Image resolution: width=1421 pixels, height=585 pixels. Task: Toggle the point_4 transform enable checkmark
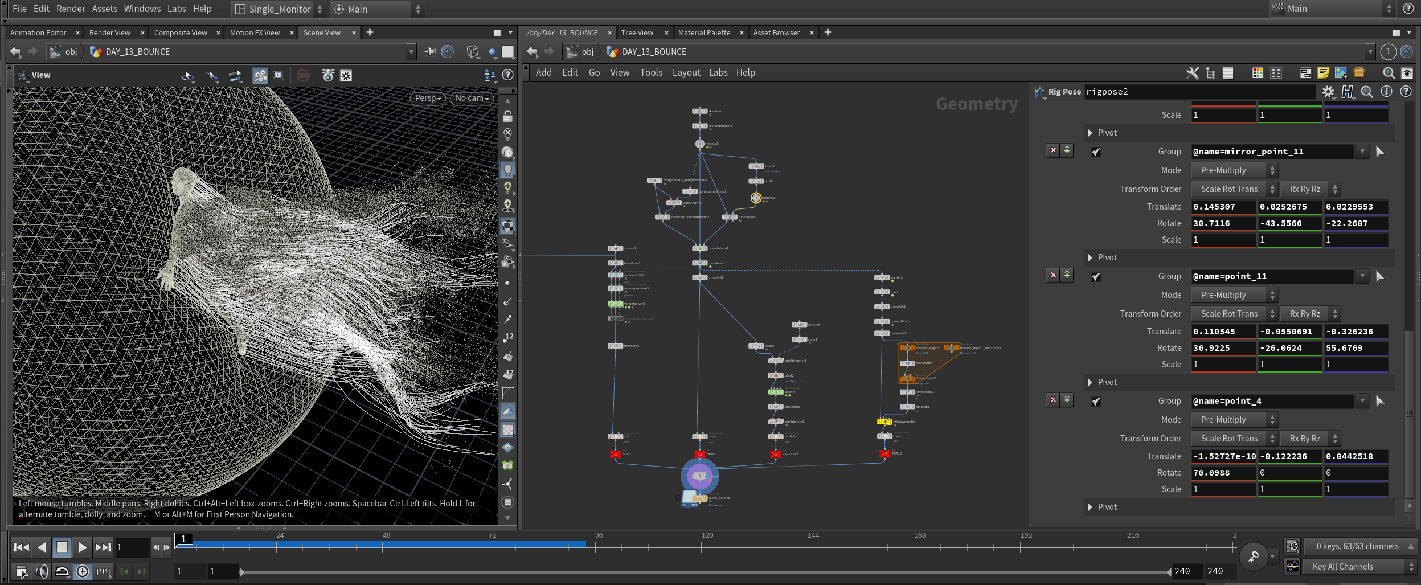click(1096, 402)
